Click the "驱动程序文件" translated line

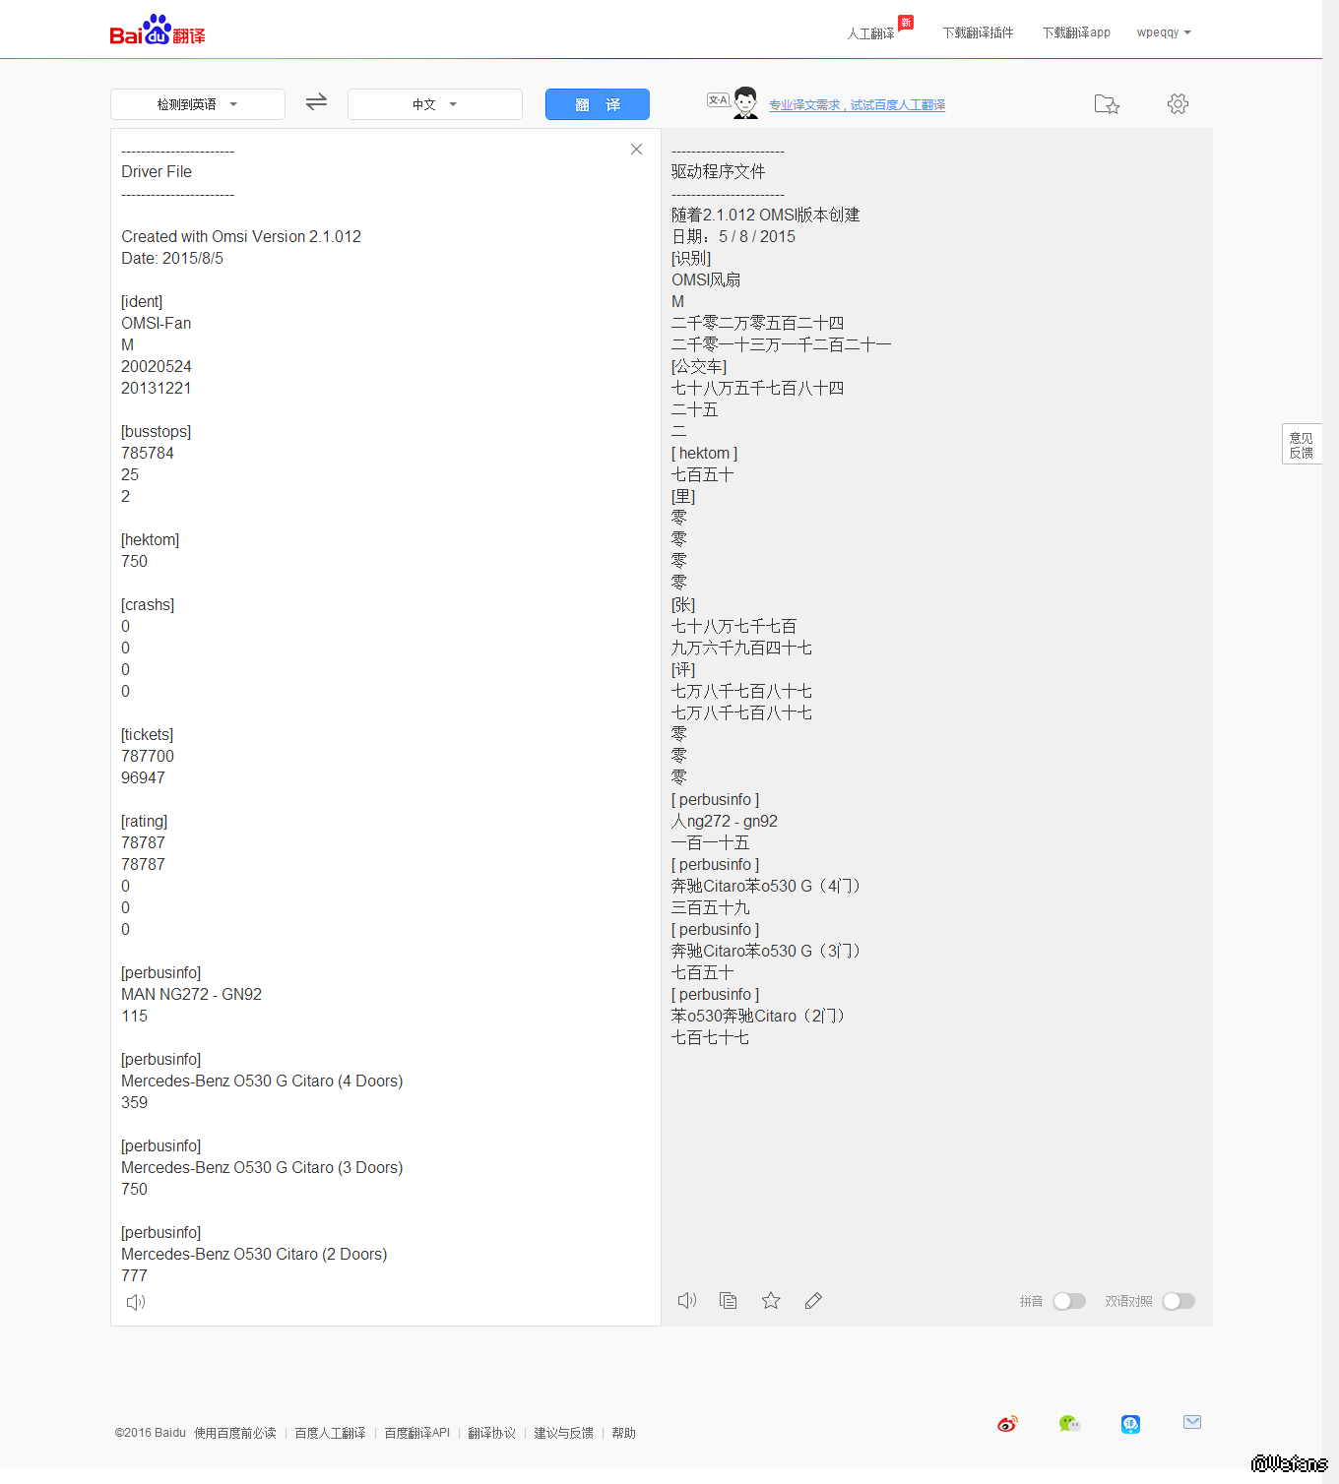click(719, 171)
